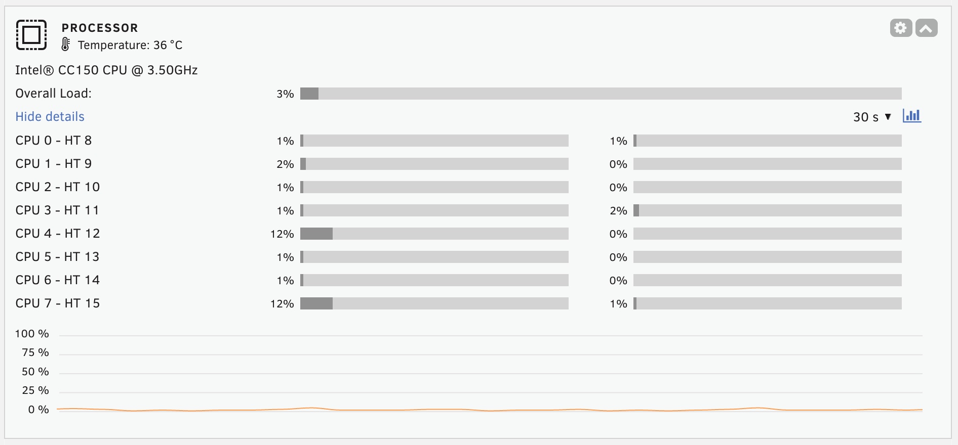Collapse the Processor panel with chevron
958x445 pixels.
[926, 28]
